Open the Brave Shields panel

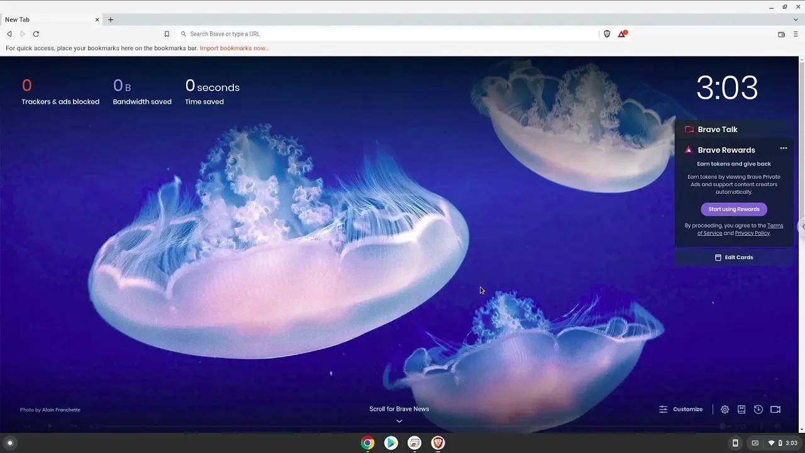point(606,33)
